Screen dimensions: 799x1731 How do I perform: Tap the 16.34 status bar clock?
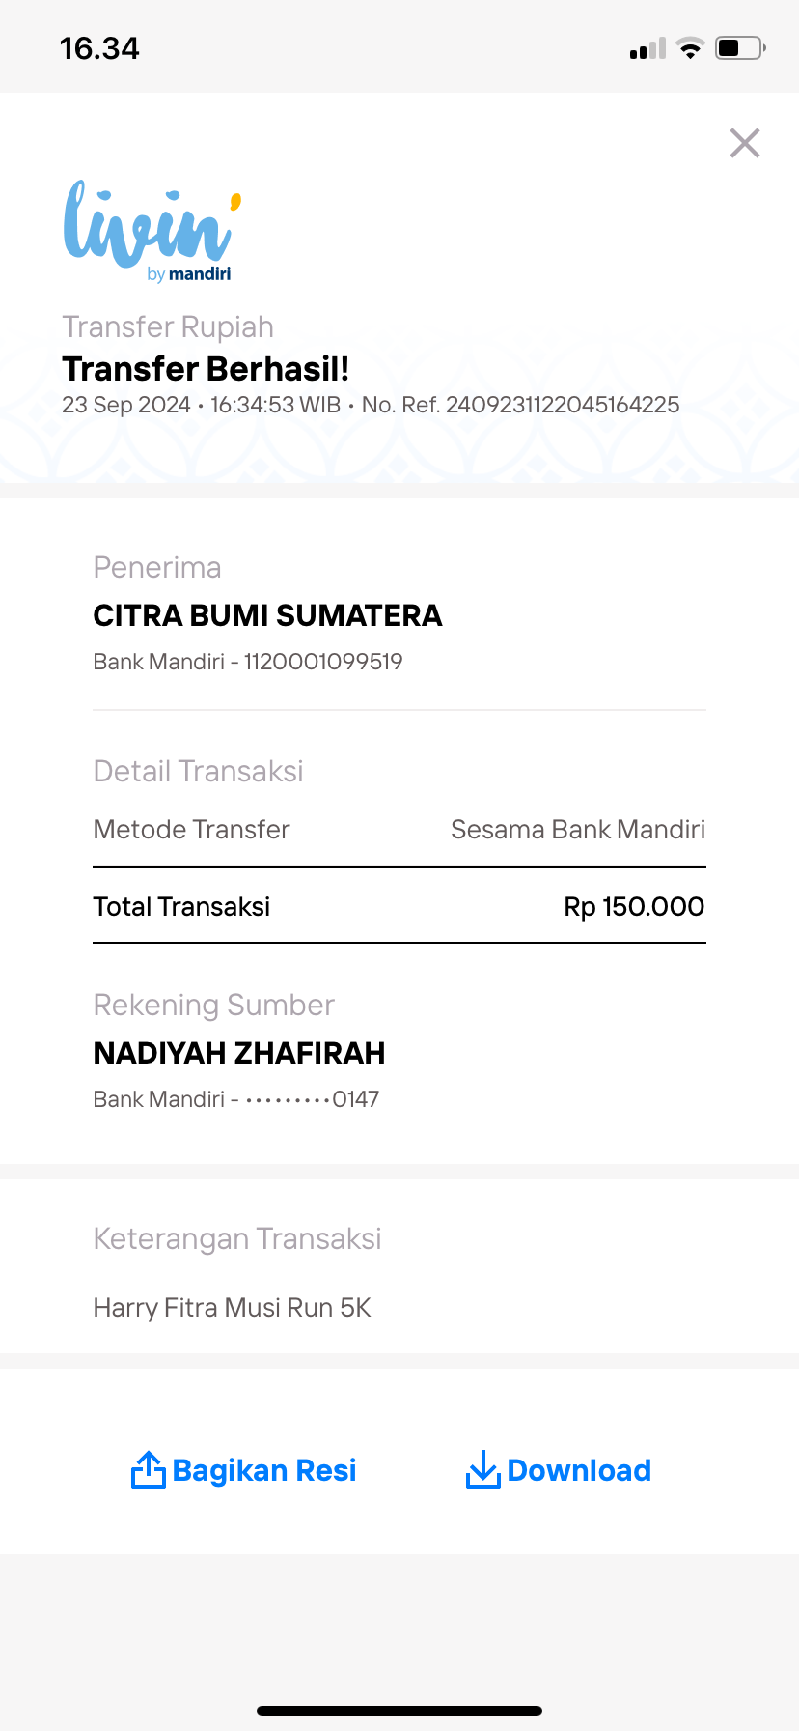99,48
